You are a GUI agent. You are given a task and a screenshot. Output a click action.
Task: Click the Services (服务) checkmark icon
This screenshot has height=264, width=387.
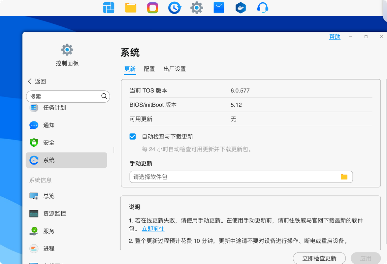pyautogui.click(x=34, y=231)
